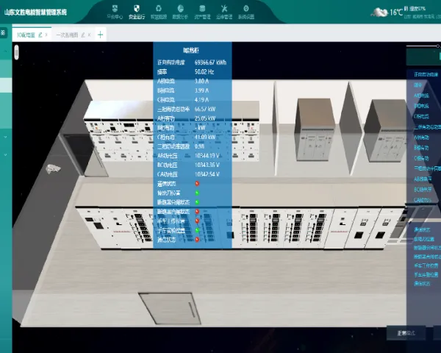
Task: Click the 山东文胜电能智慧管理系统 title
Action: click(36, 12)
